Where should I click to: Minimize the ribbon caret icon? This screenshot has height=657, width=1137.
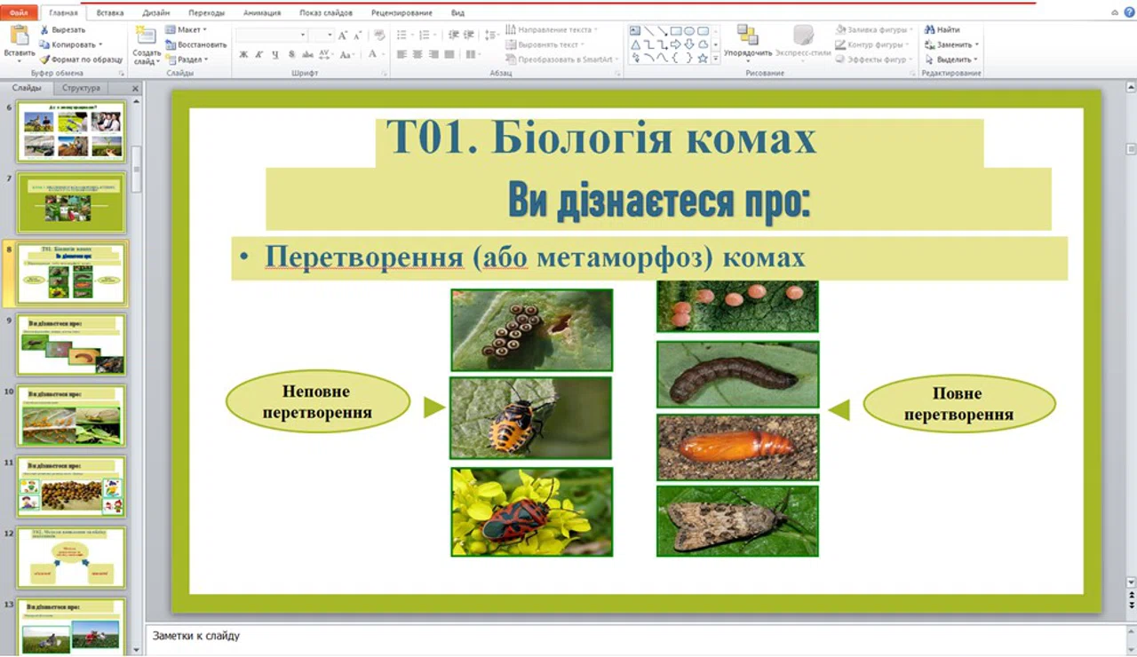pyautogui.click(x=1115, y=12)
